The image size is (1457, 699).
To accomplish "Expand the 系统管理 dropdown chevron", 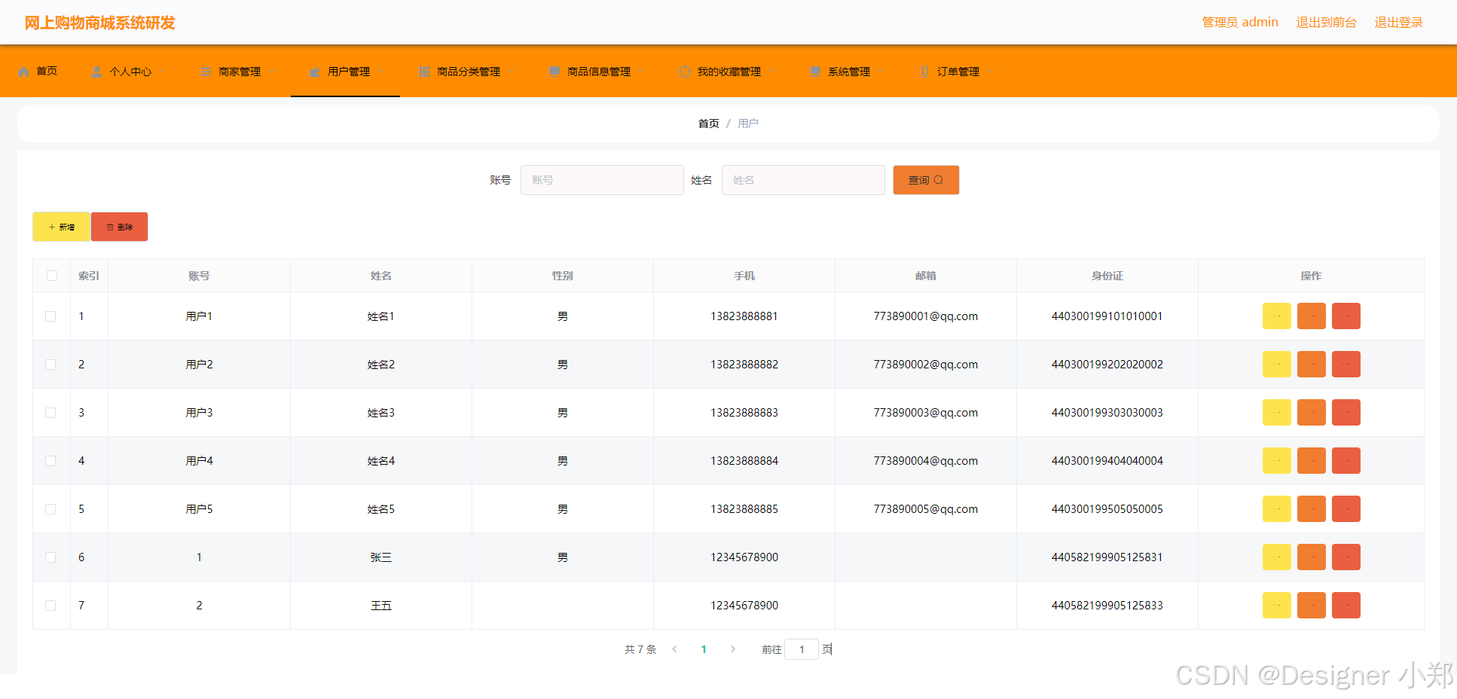I will pyautogui.click(x=881, y=72).
